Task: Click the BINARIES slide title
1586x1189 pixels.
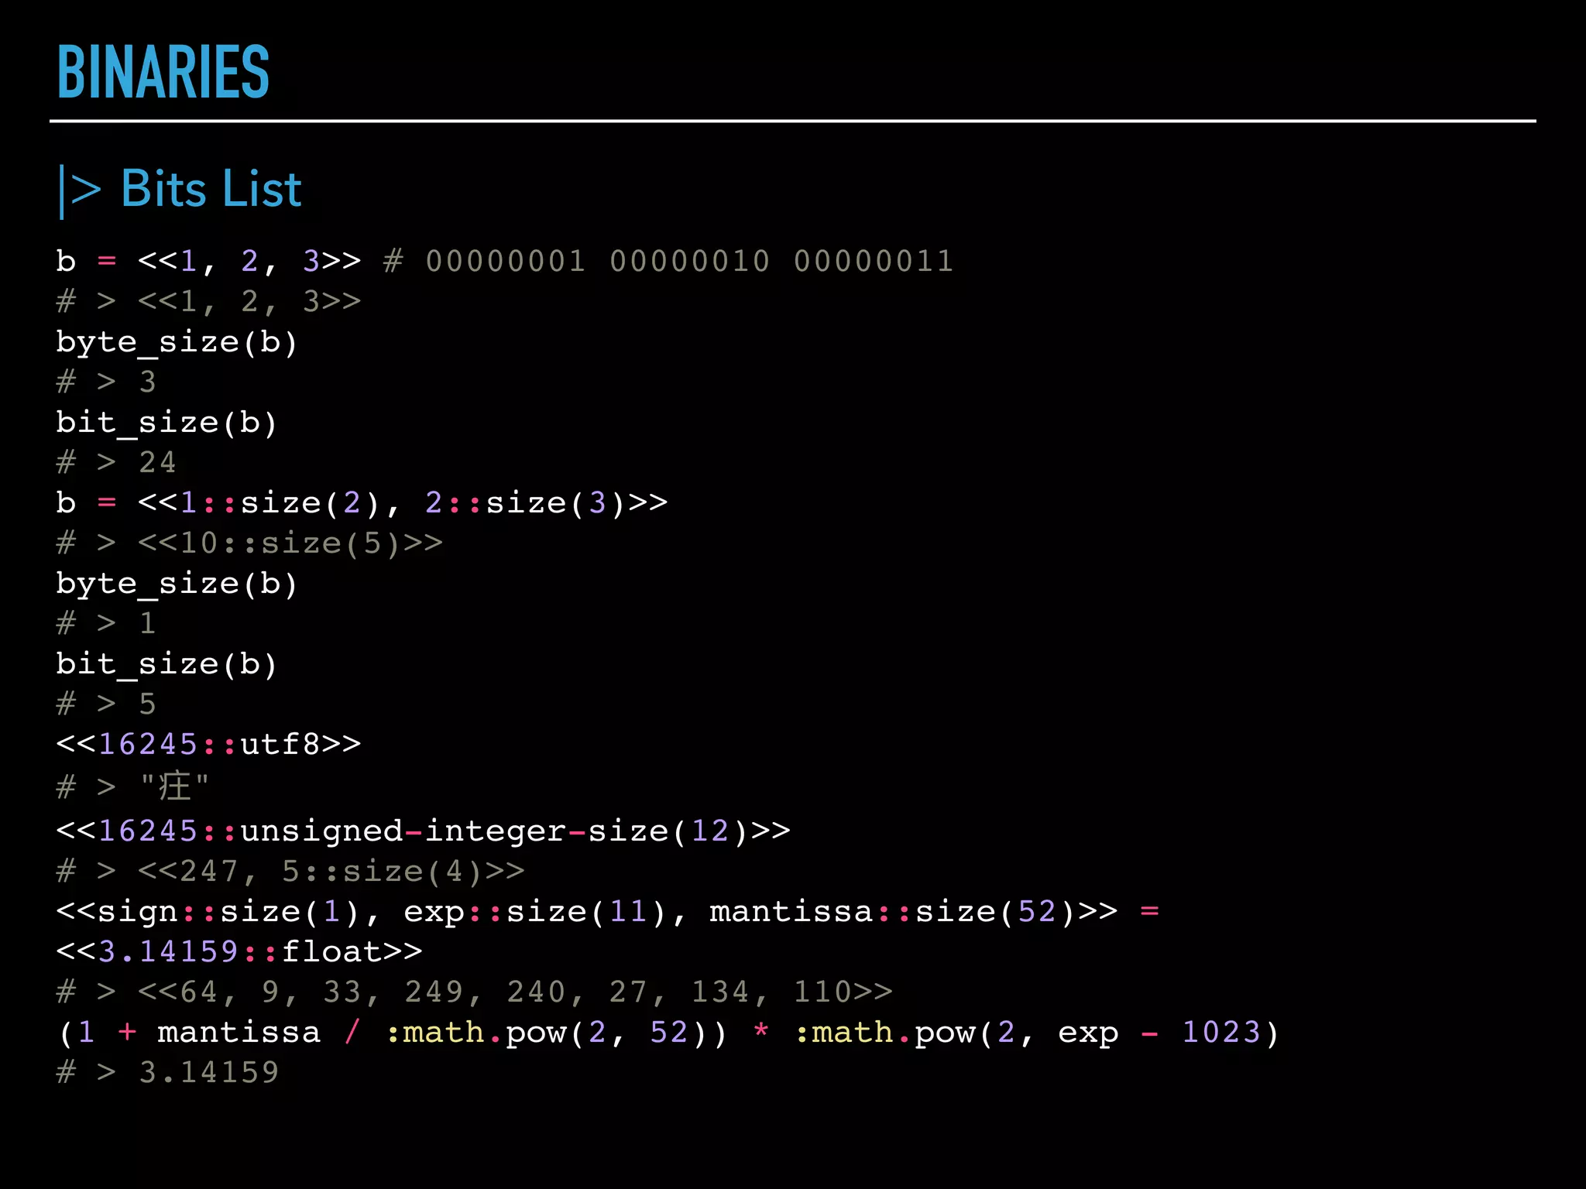Action: tap(163, 72)
